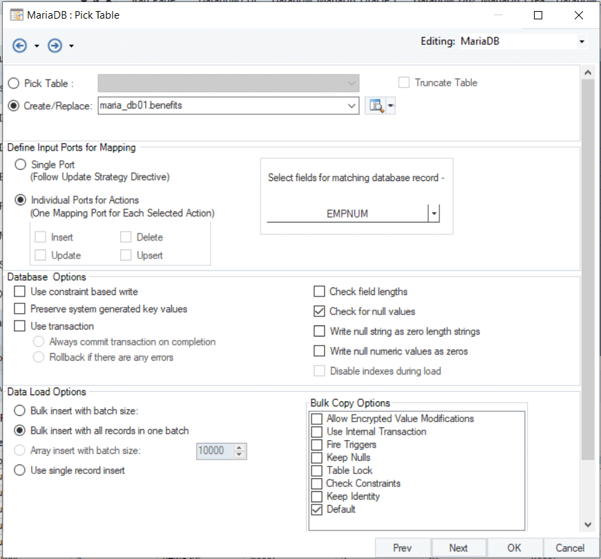601x559 pixels.
Task: Enable the Table Lock option
Action: point(316,471)
